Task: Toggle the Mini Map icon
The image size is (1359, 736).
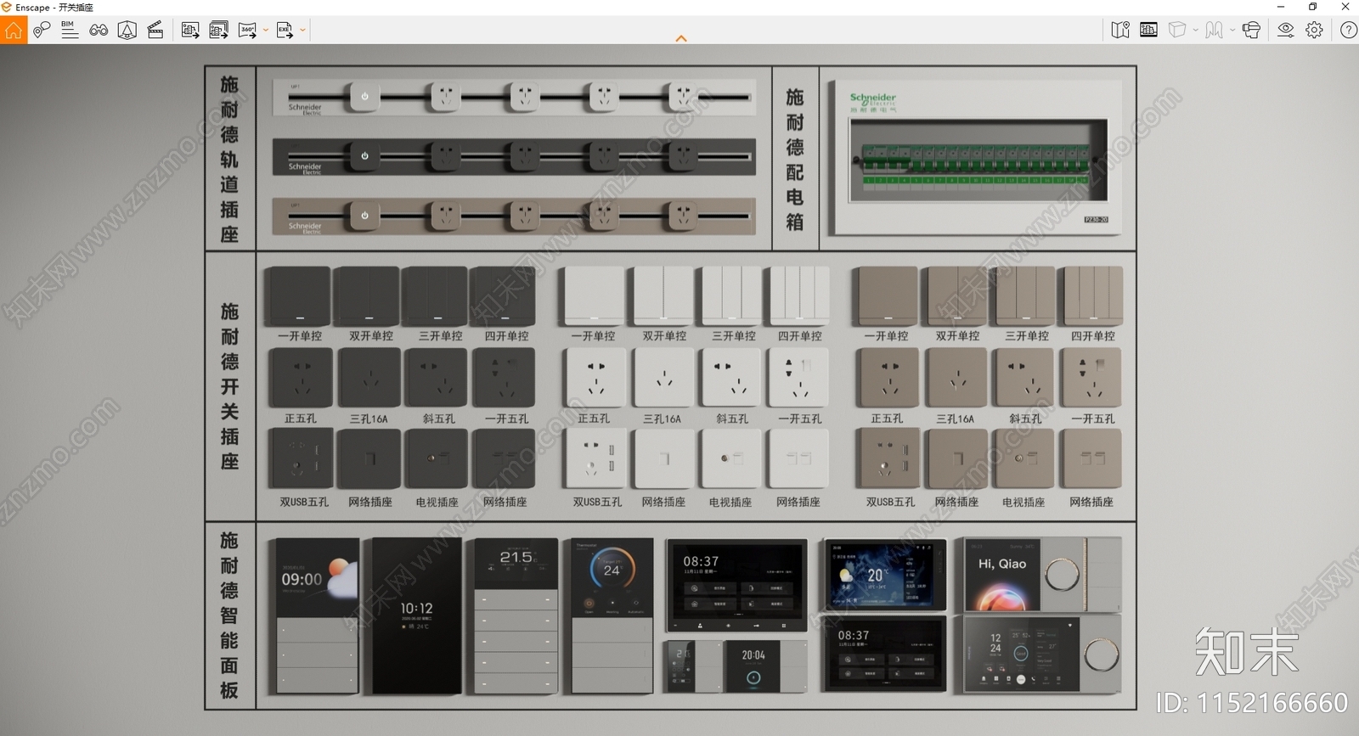Action: (1120, 31)
